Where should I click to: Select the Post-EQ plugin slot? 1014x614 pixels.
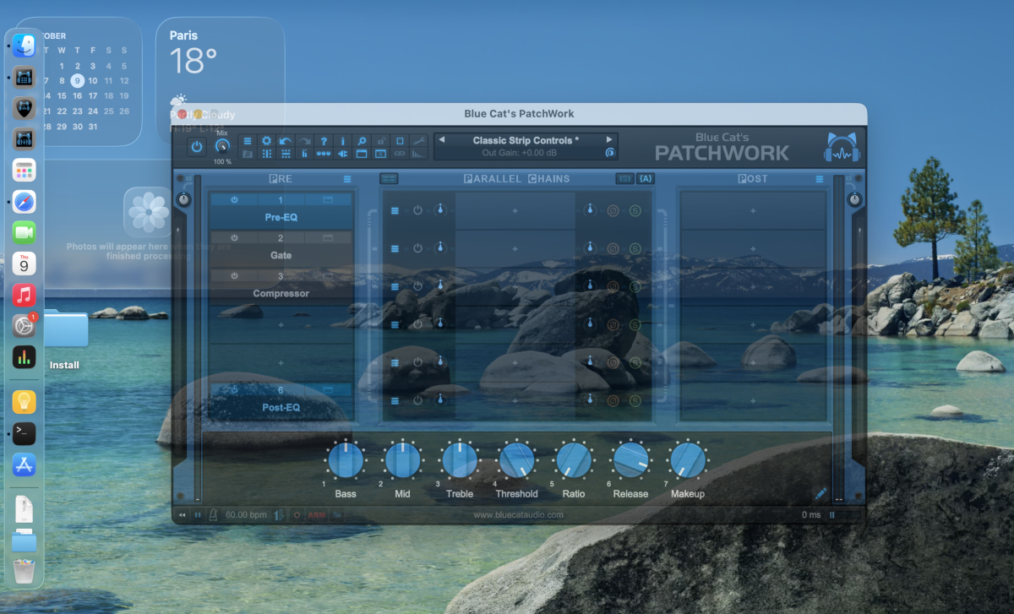pos(281,407)
